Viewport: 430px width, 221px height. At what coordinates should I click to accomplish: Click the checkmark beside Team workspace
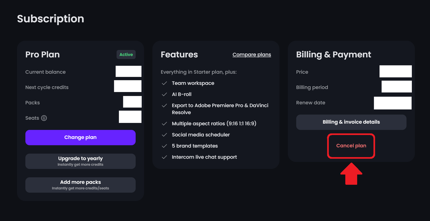[164, 83]
